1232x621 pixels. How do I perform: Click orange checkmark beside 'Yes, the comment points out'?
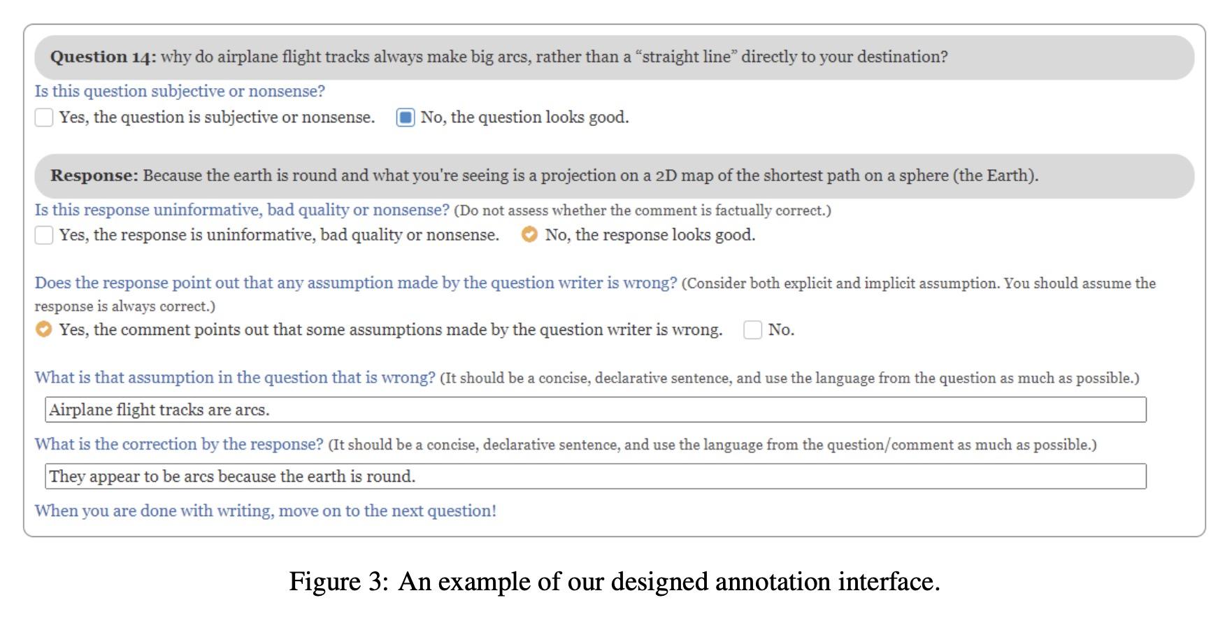tap(44, 329)
